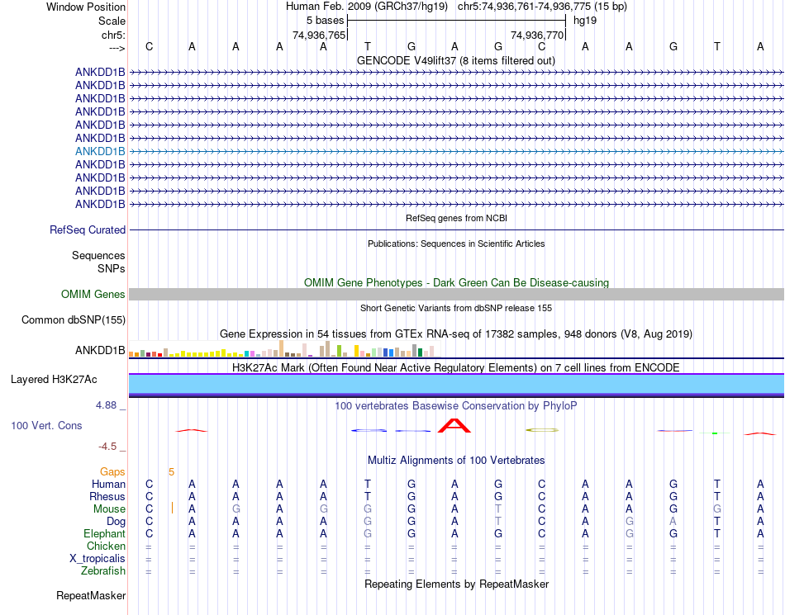This screenshot has width=785, height=615.
Task: Click the 74,936,765 position marker
Action: coord(320,35)
